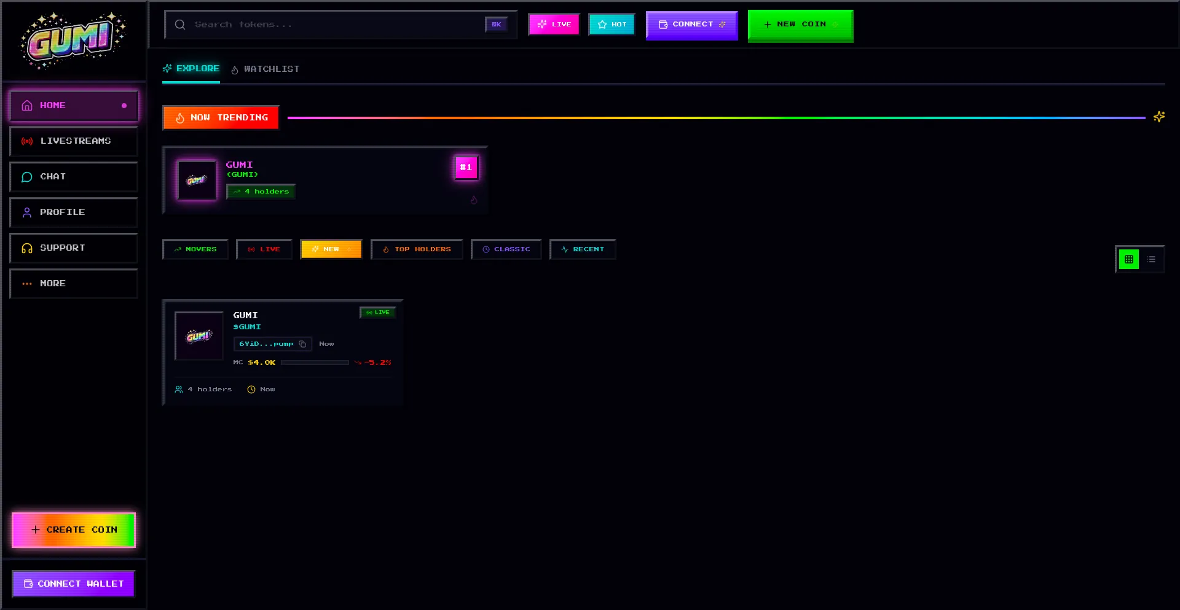The image size is (1180, 610).
Task: Click the sparkle icon next to the trending bar
Action: point(1159,117)
